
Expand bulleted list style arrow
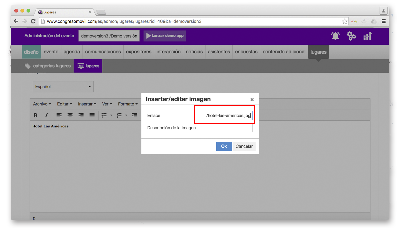pyautogui.click(x=111, y=116)
